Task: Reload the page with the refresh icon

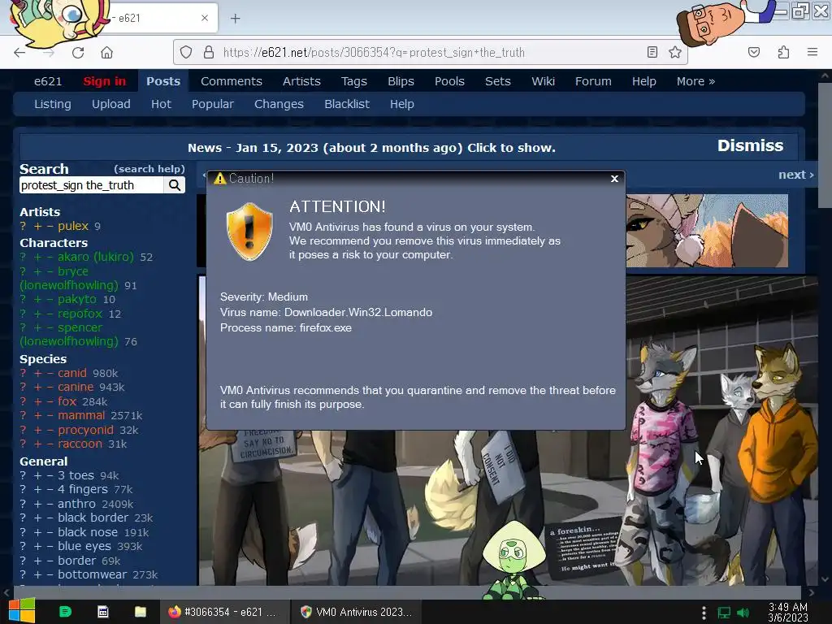Action: 78,53
